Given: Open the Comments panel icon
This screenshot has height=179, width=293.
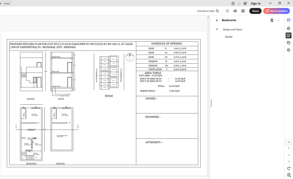Looking at the screenshot, I should click(289, 28).
